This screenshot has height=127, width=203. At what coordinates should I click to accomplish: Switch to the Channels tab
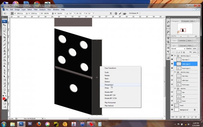tap(183, 45)
